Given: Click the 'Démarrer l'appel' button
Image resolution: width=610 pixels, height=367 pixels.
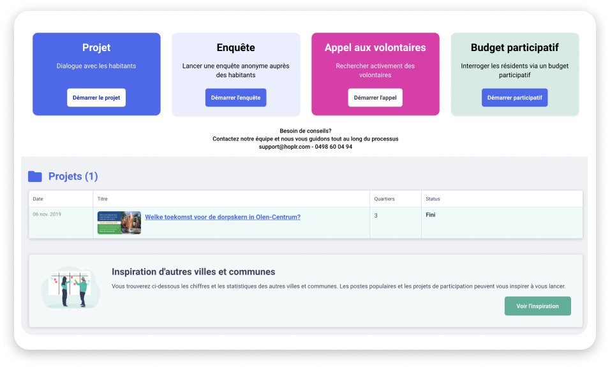Looking at the screenshot, I should pos(375,98).
